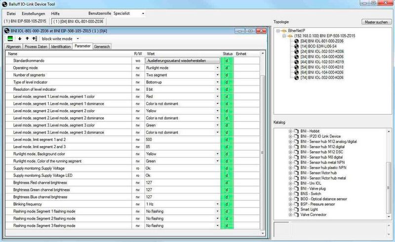Screen dimensions: 395x242
Task: Open the Blinking frequency dropdown
Action: tap(218, 204)
